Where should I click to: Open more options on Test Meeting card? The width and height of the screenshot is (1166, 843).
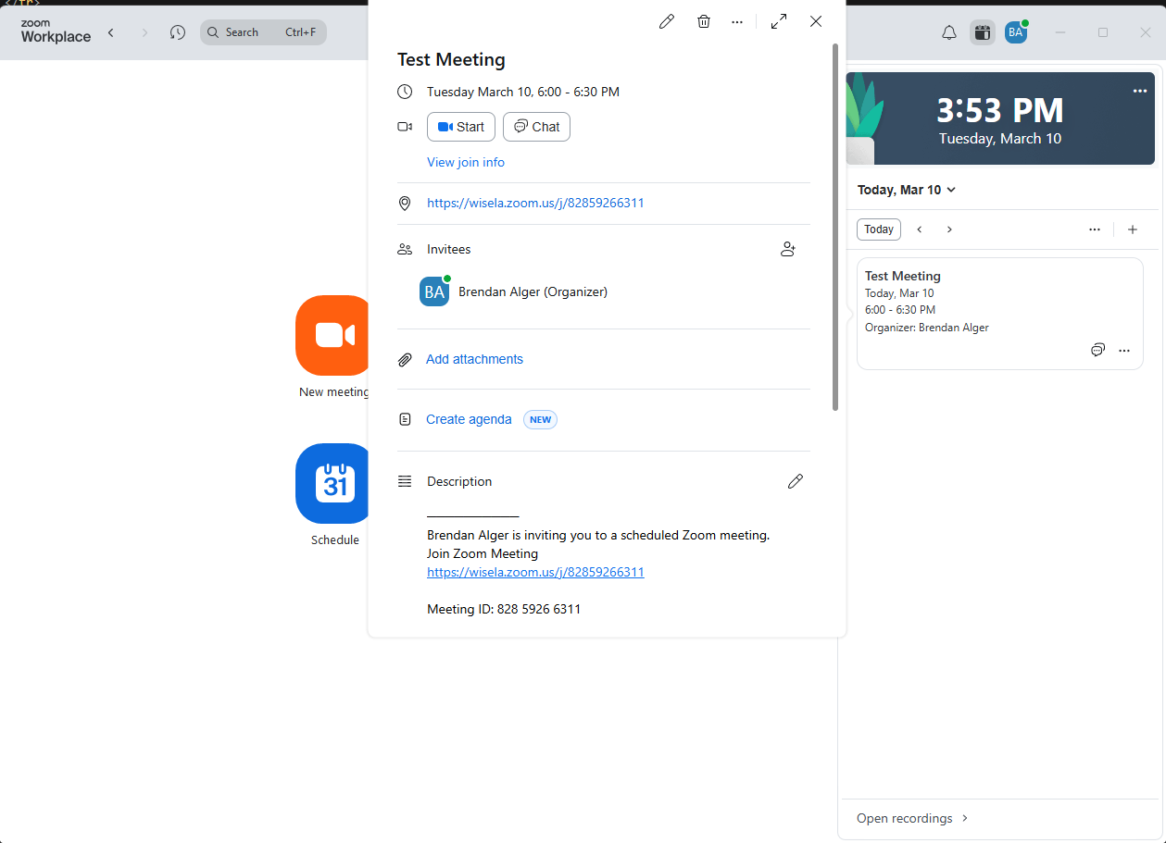[1124, 350]
